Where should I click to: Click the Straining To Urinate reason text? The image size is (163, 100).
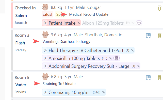click(59, 84)
